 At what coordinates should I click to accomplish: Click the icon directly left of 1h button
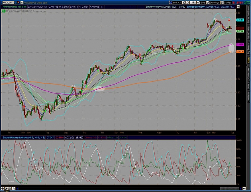tap(188, 2)
